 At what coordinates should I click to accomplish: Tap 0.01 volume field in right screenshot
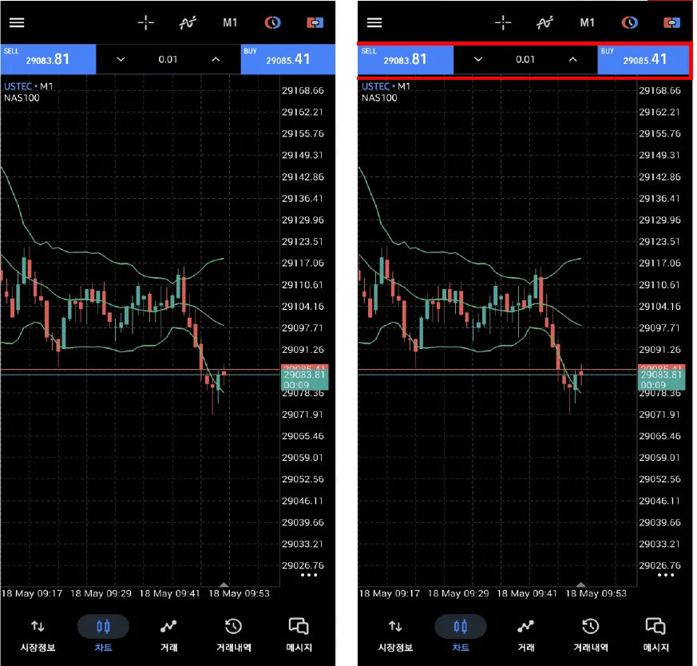(525, 59)
